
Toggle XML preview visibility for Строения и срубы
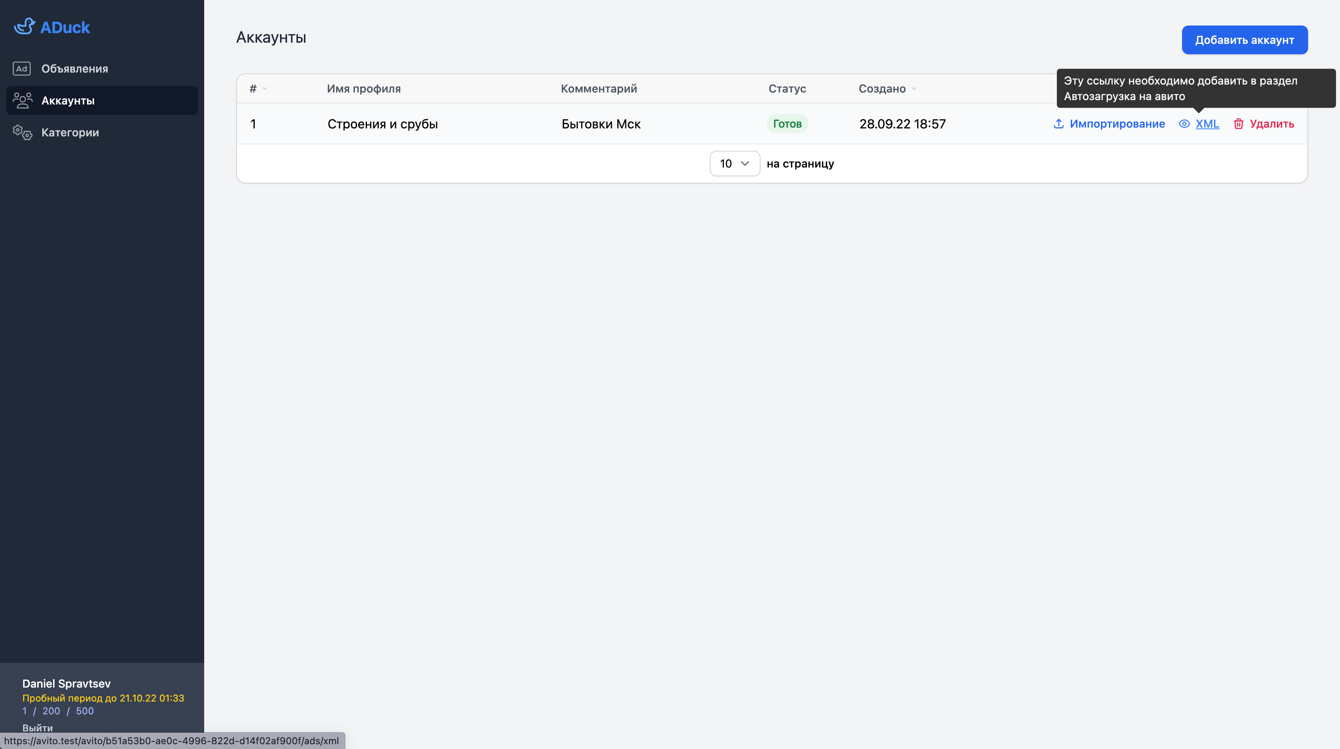click(1184, 124)
